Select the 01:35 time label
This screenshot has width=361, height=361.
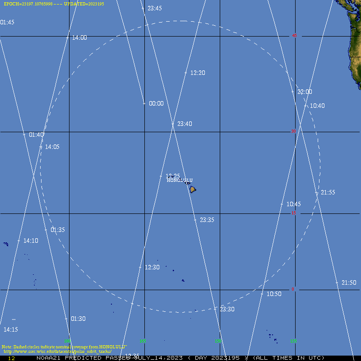pyautogui.click(x=58, y=230)
